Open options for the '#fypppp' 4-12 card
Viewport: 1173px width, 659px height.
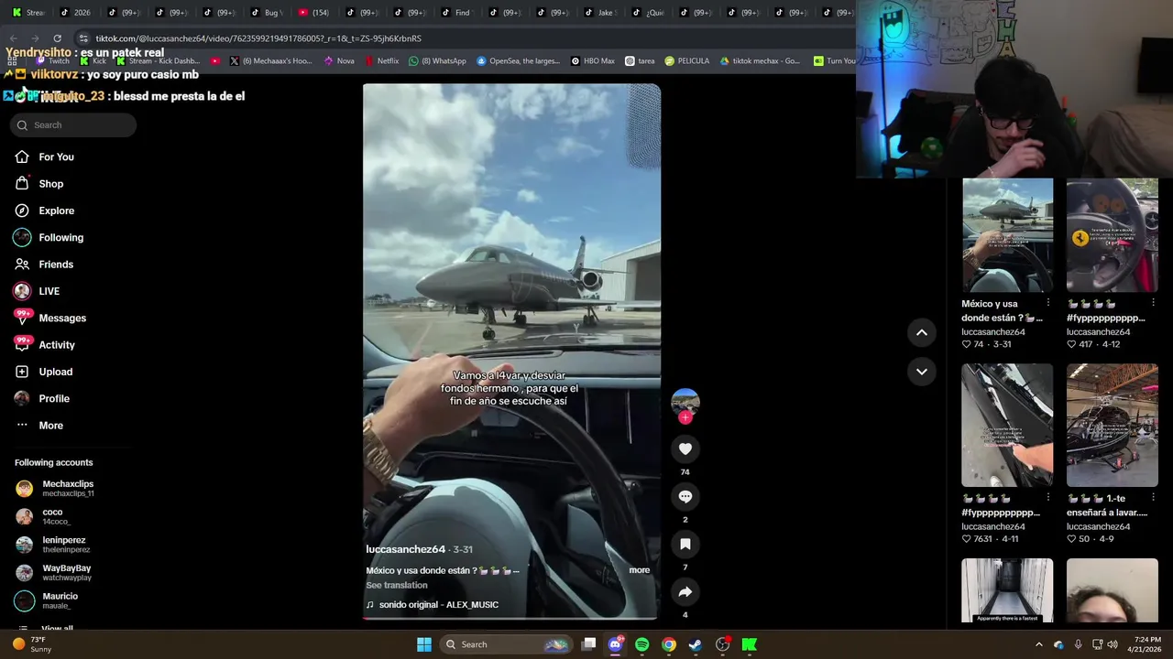1153,302
